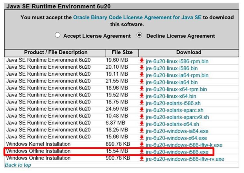The image size is (244, 173).
Task: Click Windows Offline Installation description text
Action: pyautogui.click(x=38, y=151)
